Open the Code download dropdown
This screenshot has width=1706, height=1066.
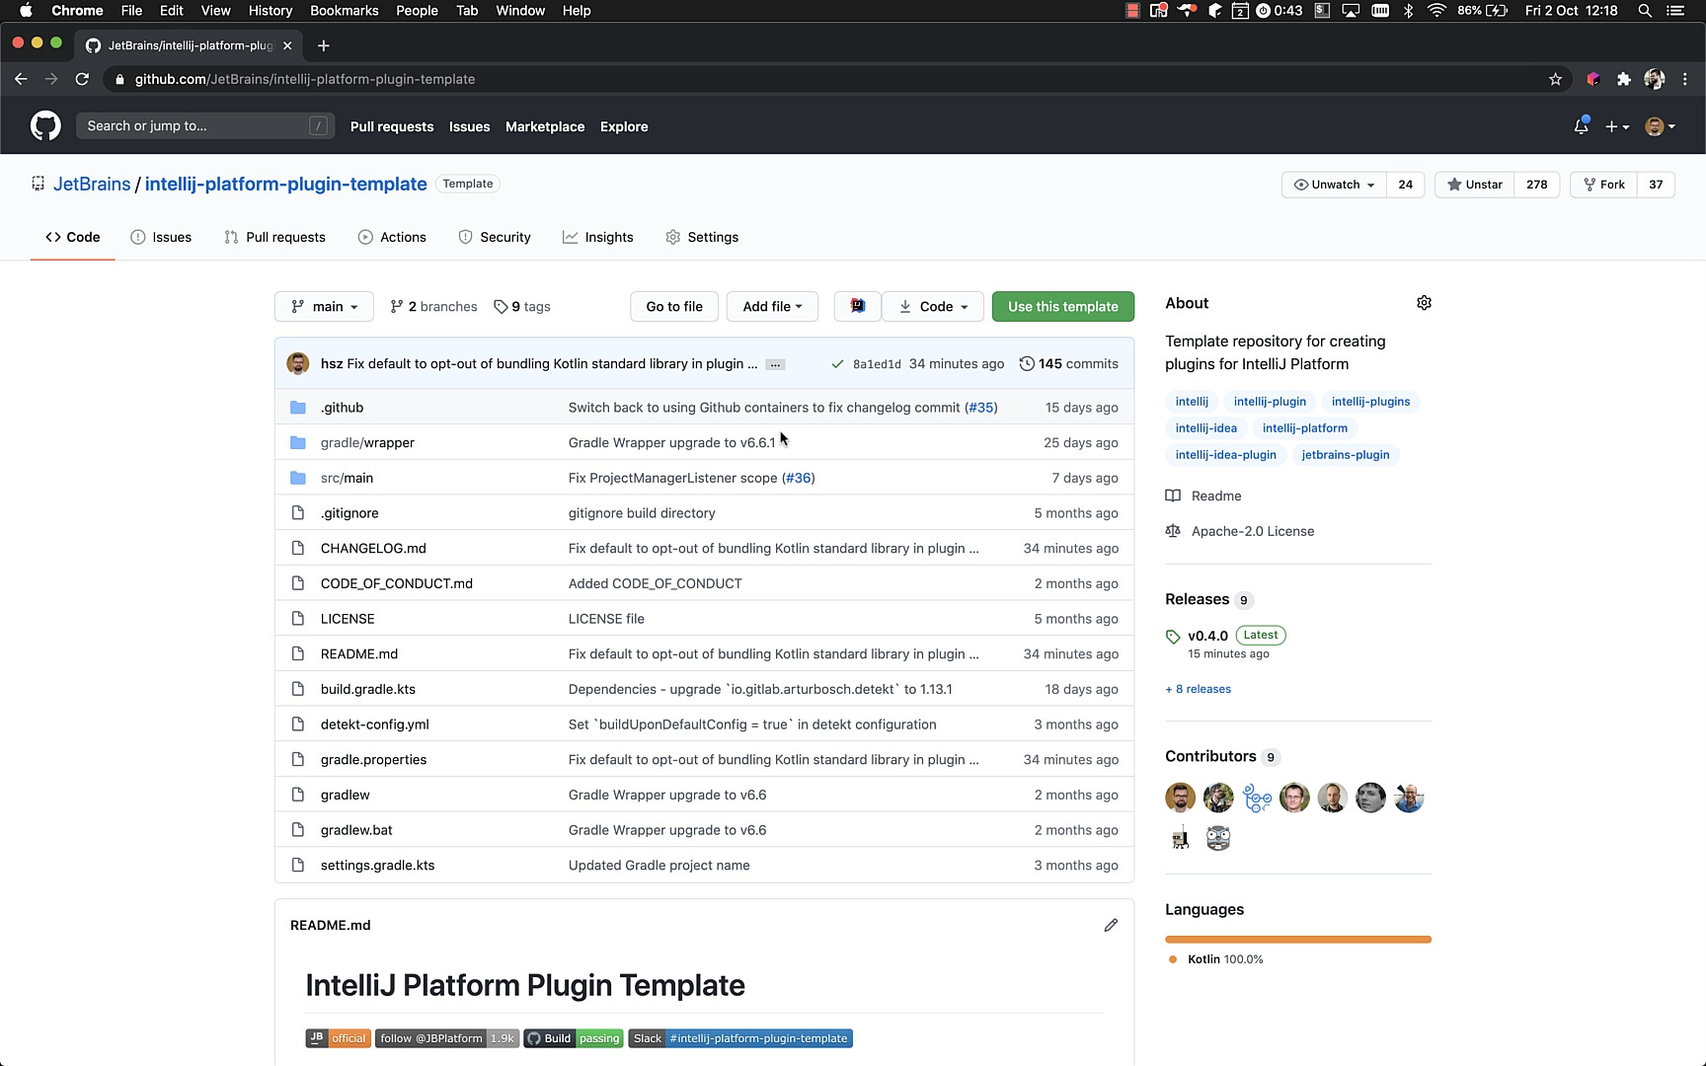(933, 307)
